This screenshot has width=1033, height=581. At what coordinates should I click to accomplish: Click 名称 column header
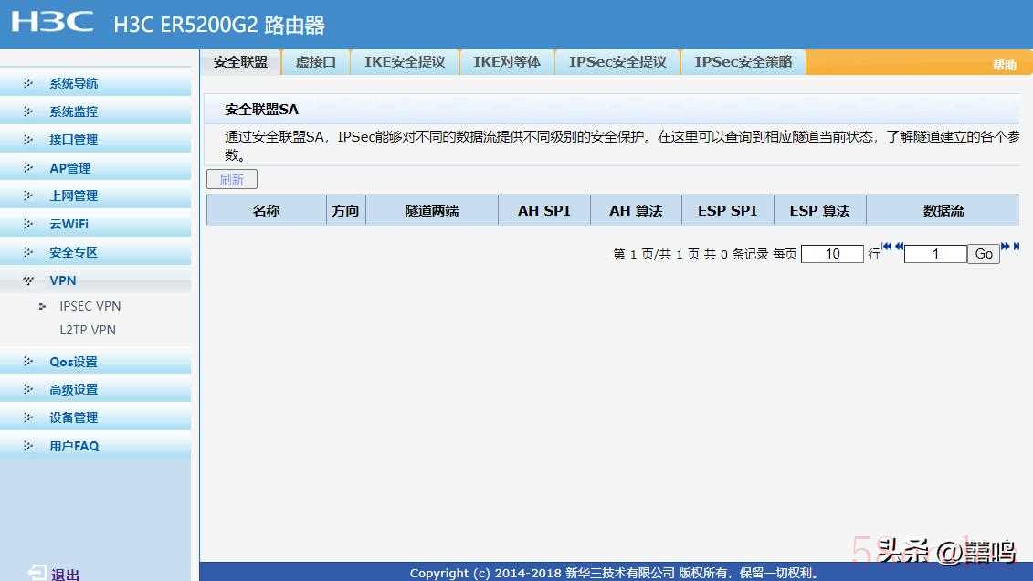tap(266, 211)
